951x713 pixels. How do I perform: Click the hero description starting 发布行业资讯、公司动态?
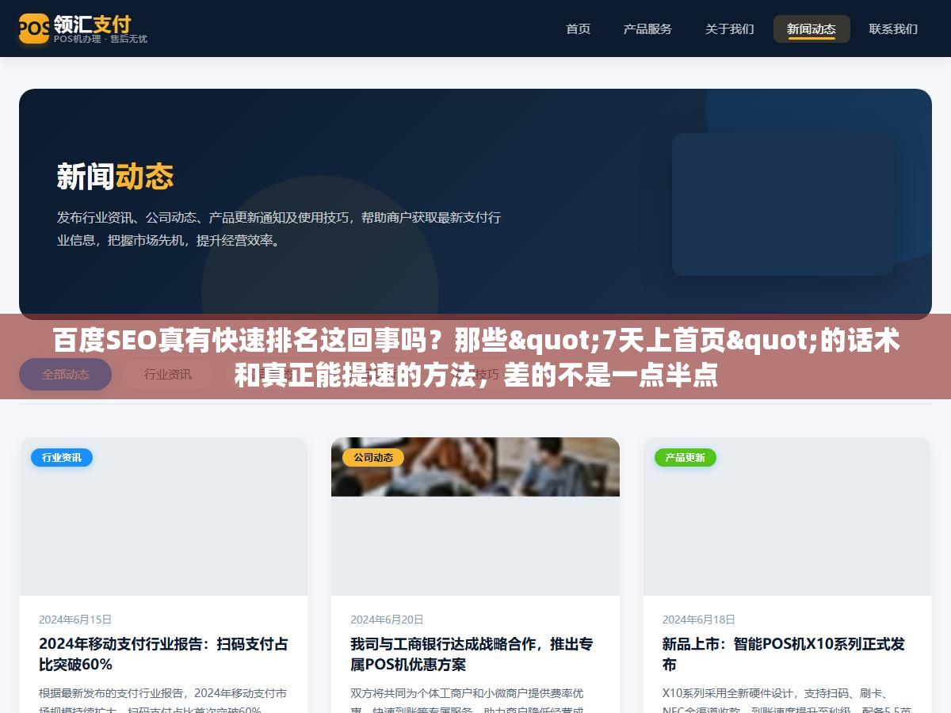(x=279, y=229)
